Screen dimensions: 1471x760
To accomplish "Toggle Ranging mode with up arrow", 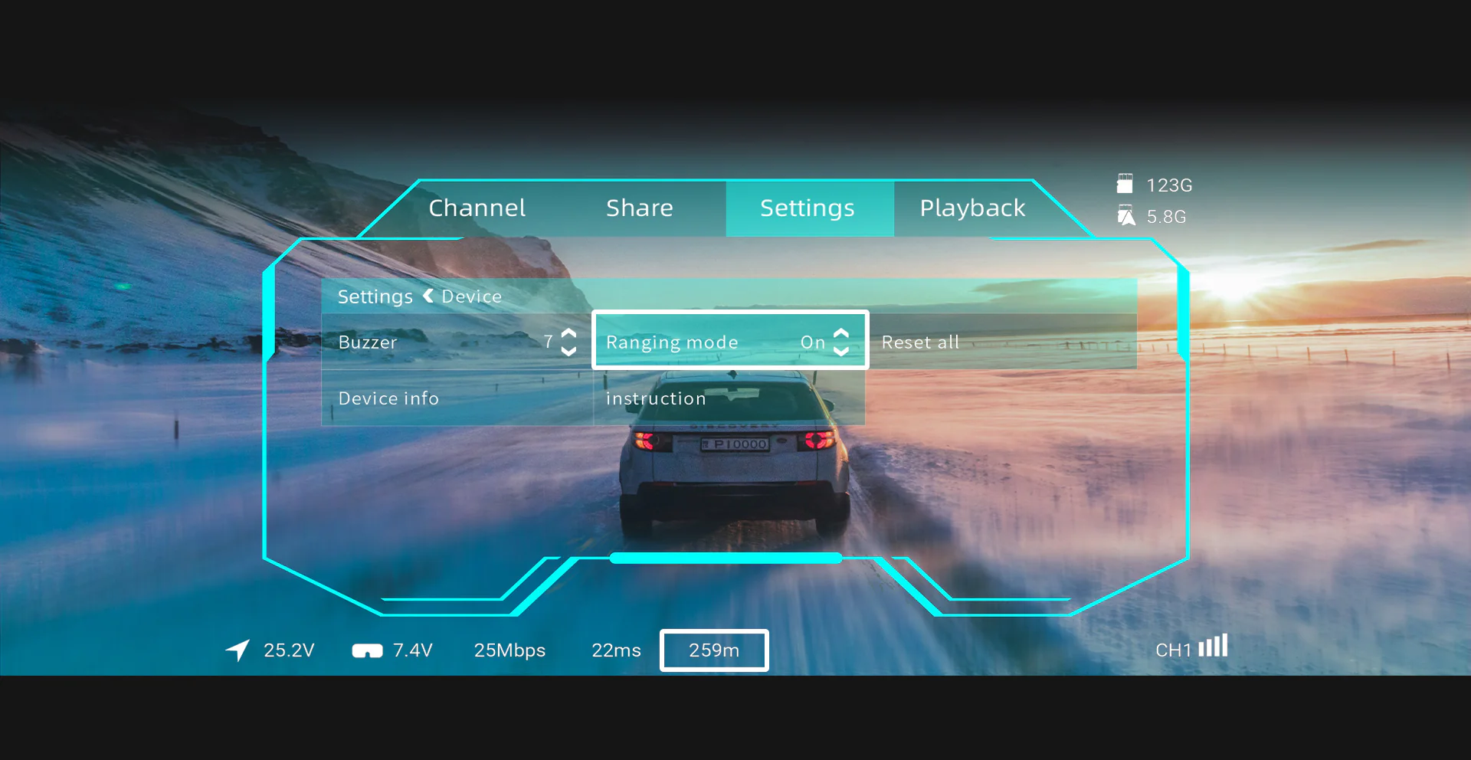I will tap(841, 334).
